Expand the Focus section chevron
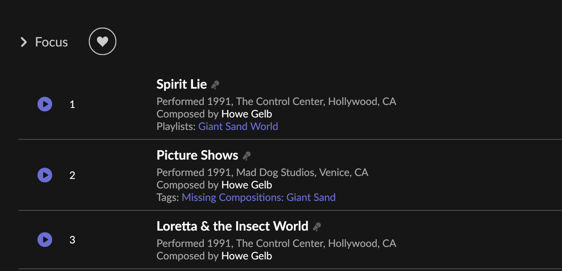Screen dimensions: 562x271 point(24,42)
